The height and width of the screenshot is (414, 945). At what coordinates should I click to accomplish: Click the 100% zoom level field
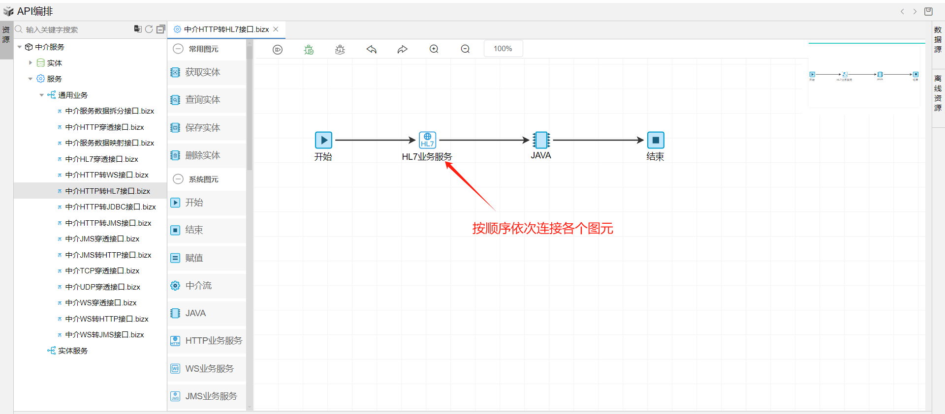[x=503, y=49]
